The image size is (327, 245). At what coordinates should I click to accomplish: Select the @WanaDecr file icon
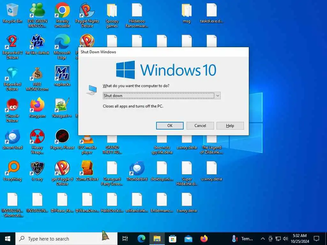87,203
